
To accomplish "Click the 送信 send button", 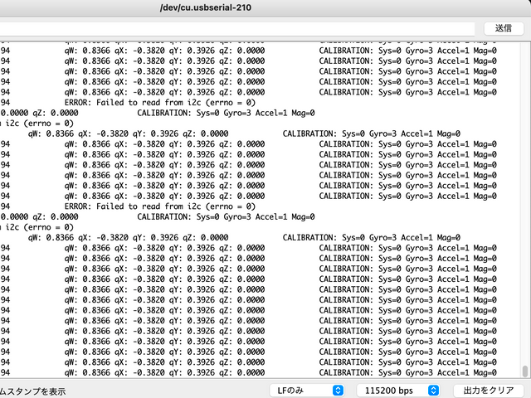I will click(x=503, y=27).
